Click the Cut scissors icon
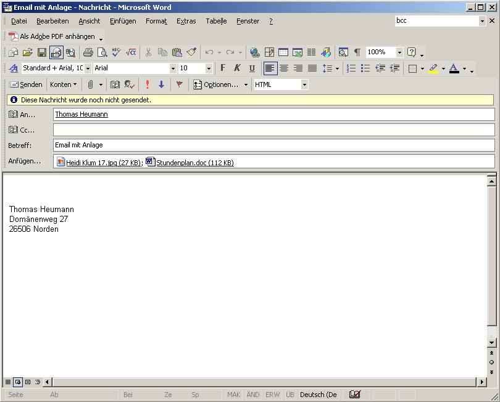 tap(148, 52)
